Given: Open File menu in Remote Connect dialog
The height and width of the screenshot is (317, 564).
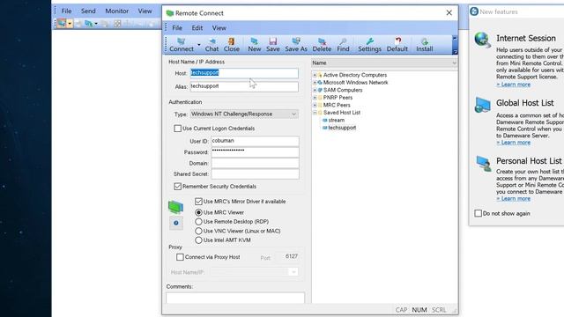Looking at the screenshot, I should [177, 27].
